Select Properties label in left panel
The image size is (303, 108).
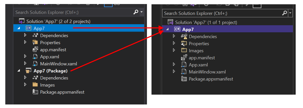coord(50,43)
